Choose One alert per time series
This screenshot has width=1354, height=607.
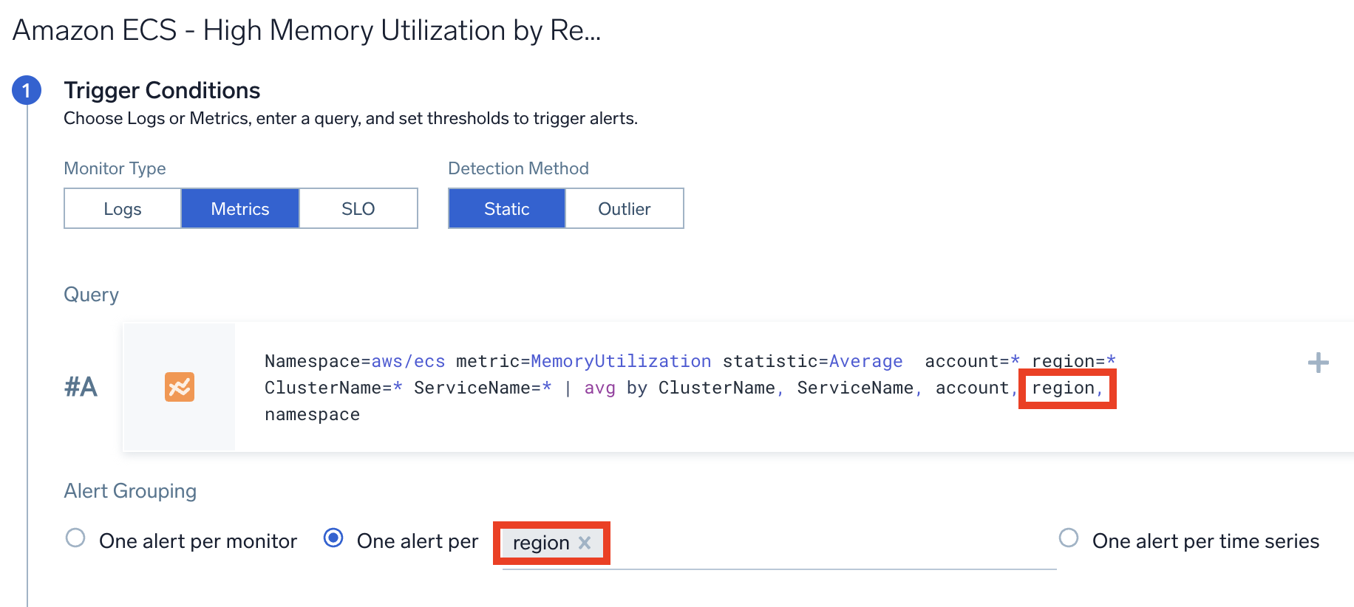tap(1069, 538)
